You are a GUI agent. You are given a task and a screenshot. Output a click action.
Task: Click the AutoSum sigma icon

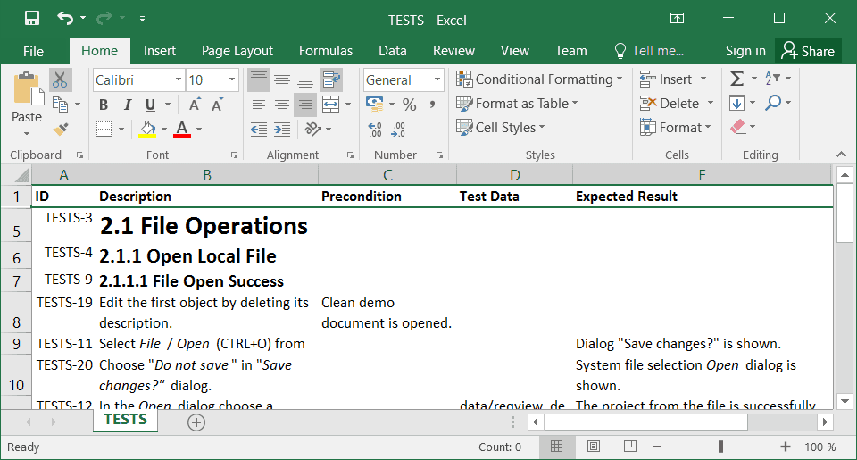(x=736, y=79)
